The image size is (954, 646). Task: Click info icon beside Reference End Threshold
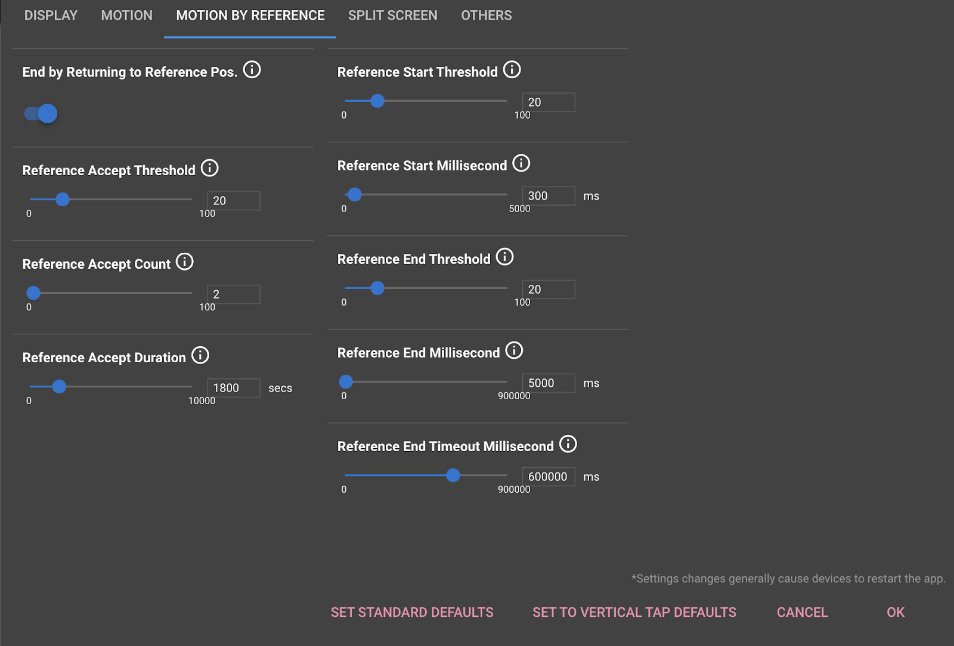(505, 257)
